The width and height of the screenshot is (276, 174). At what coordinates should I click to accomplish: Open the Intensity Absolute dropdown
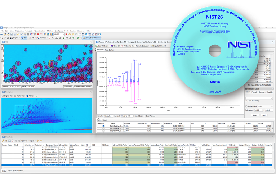(x=108, y=116)
